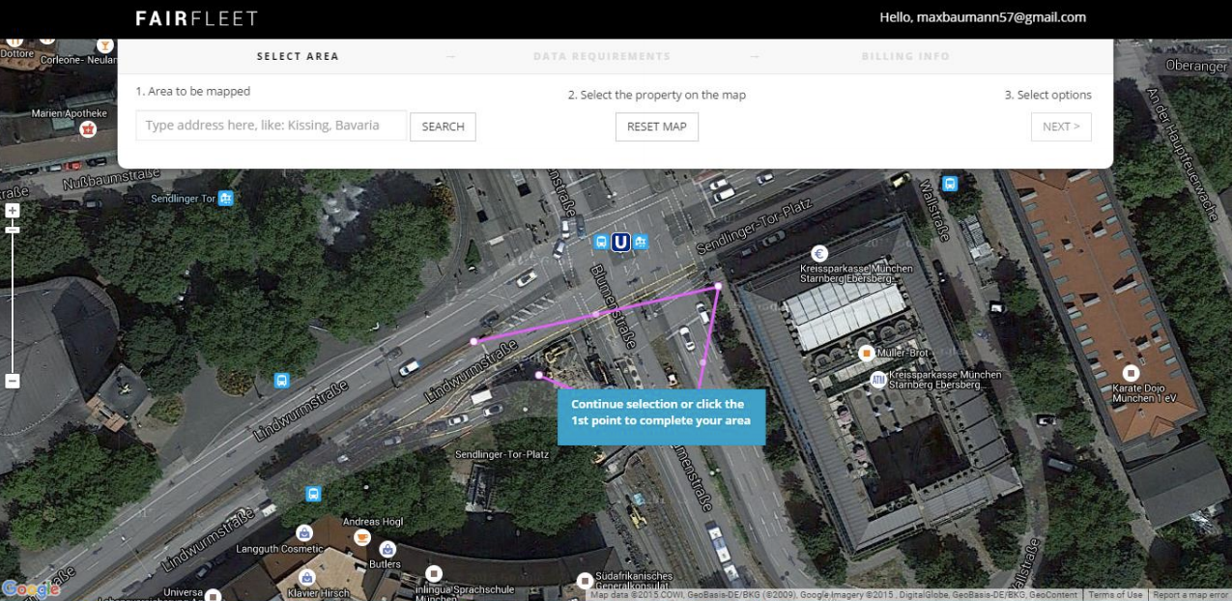Click the bus stop icon near Wallstraße
The image size is (1232, 601).
tap(950, 183)
